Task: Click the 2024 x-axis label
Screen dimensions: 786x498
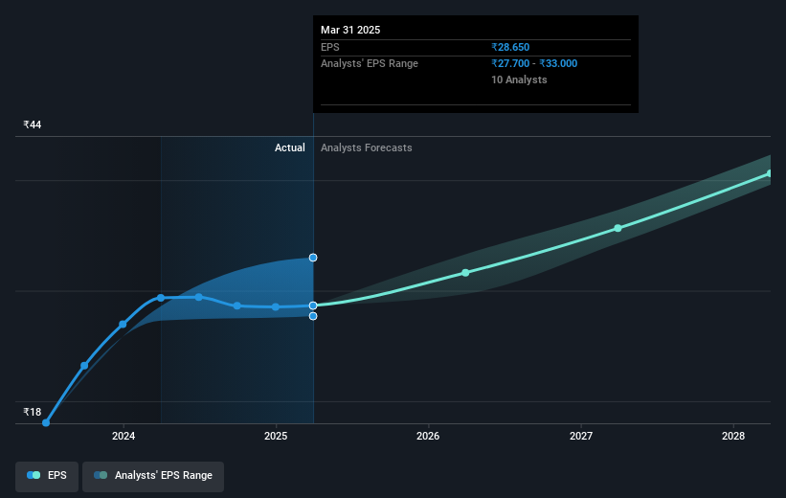Action: (124, 436)
